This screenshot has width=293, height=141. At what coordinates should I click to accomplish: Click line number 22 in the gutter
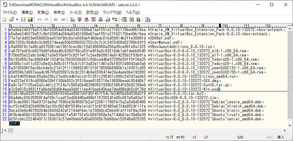(x=4, y=119)
